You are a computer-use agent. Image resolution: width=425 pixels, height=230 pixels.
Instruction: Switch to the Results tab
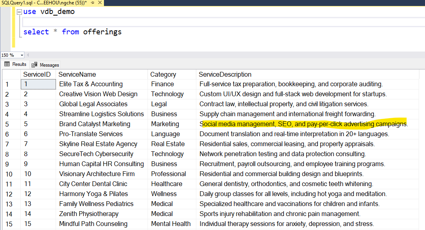coord(15,64)
